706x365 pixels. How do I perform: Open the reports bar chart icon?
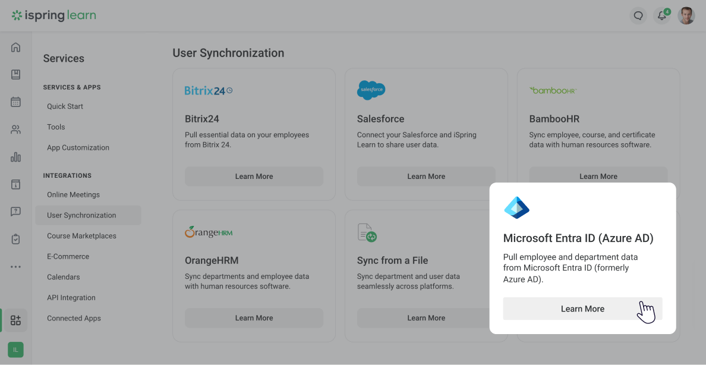(x=16, y=158)
